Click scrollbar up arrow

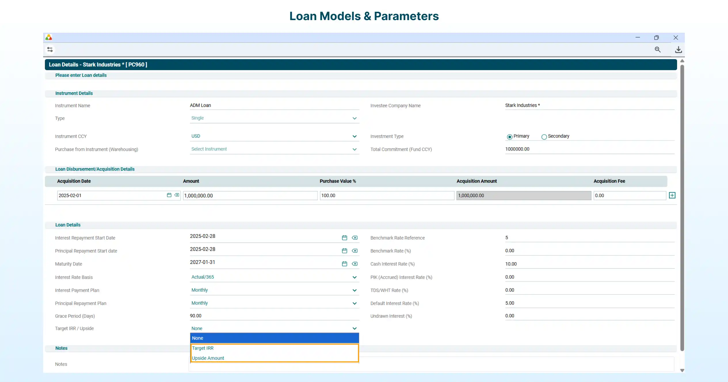pos(682,61)
